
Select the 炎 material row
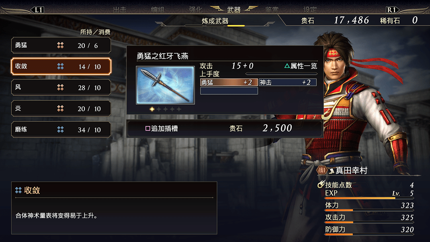tap(61, 109)
